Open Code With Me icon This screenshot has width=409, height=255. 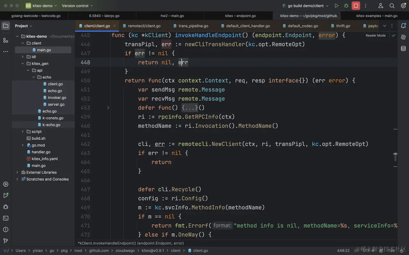click(x=381, y=6)
